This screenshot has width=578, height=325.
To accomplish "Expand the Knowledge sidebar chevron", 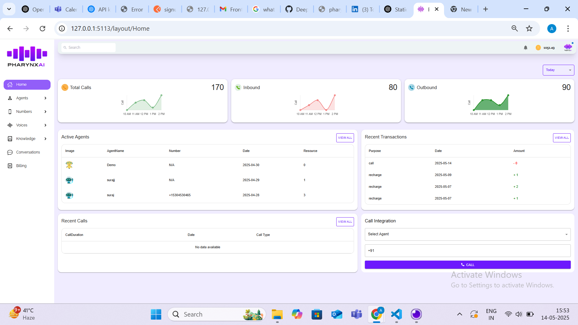I will click(45, 139).
